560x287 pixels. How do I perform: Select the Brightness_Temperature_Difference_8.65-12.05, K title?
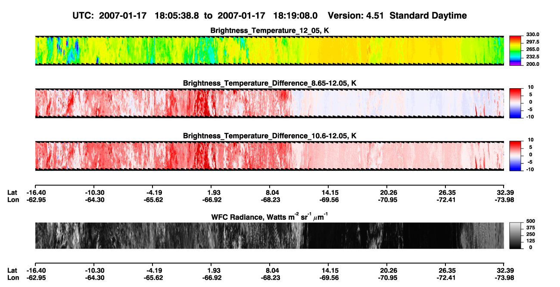coord(270,83)
